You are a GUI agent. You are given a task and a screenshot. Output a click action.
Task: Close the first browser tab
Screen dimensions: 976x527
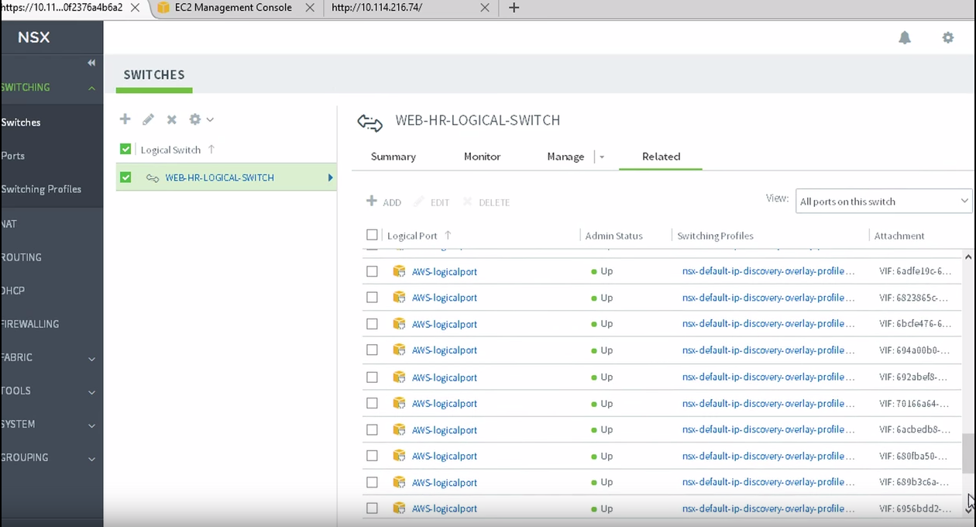pyautogui.click(x=135, y=8)
